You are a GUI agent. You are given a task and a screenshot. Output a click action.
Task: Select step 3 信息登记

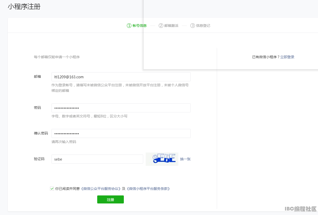coord(200,26)
